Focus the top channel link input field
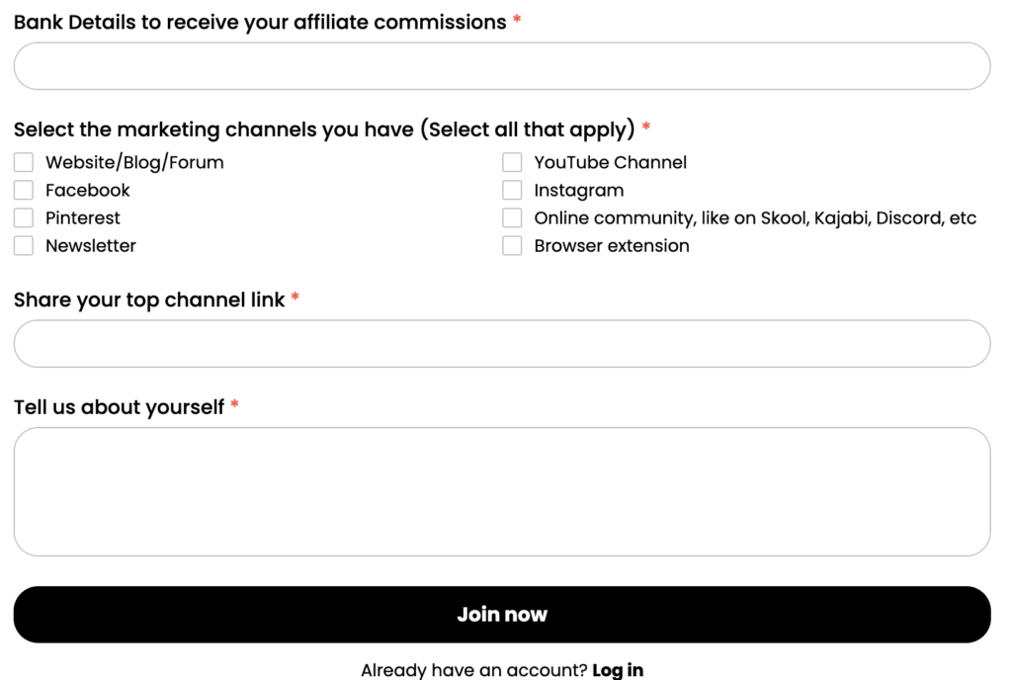Viewport: 1012px width, 680px height. [502, 344]
